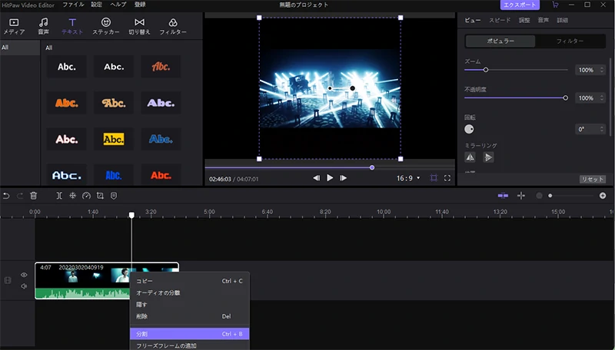The width and height of the screenshot is (615, 350).
Task: Choose フリーズフレームの追加 from context menu
Action: (189, 345)
